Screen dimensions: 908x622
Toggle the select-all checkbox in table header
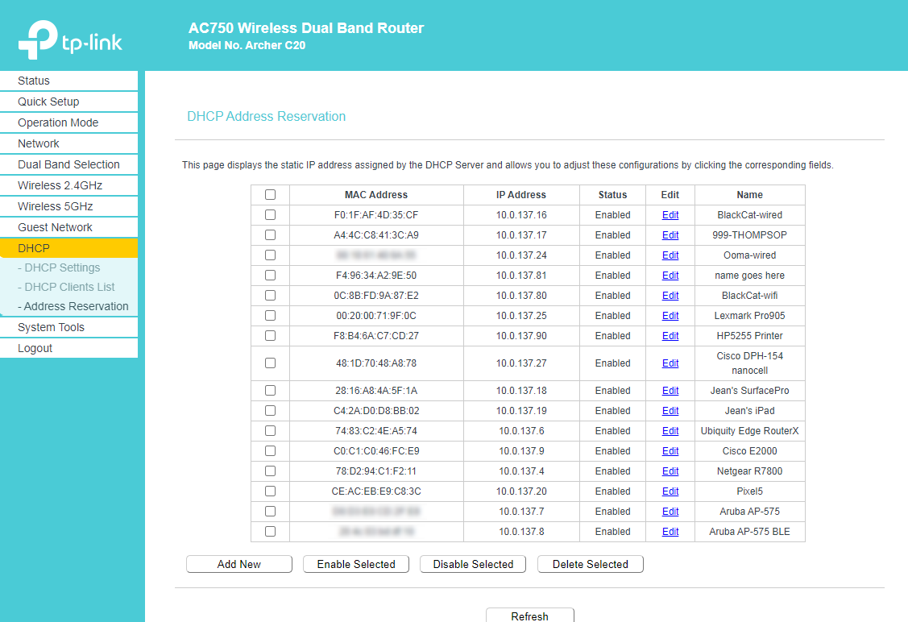click(270, 195)
